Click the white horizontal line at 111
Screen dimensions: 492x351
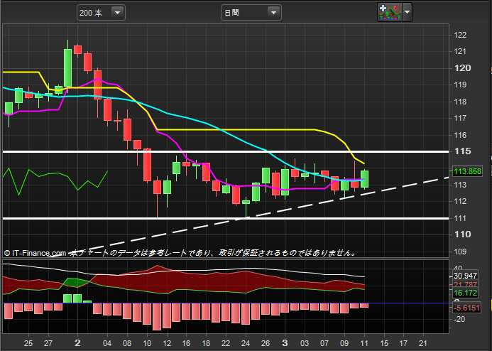(x=226, y=218)
